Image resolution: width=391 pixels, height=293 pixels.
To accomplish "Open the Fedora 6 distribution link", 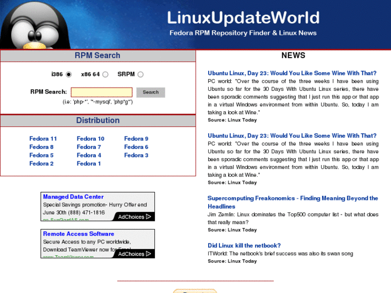I will tap(136, 147).
